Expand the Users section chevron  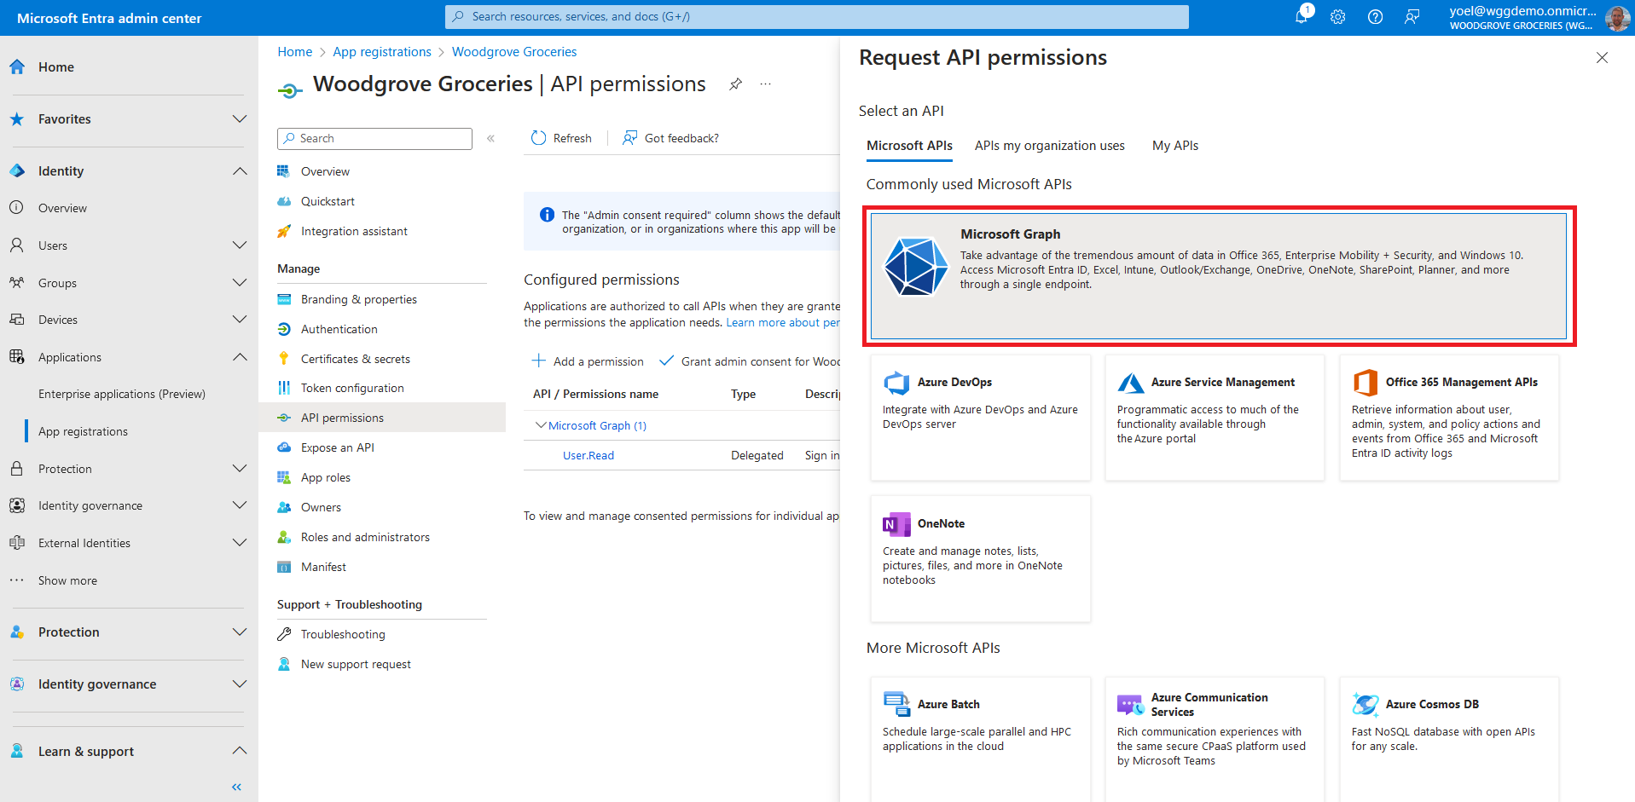[x=240, y=245]
